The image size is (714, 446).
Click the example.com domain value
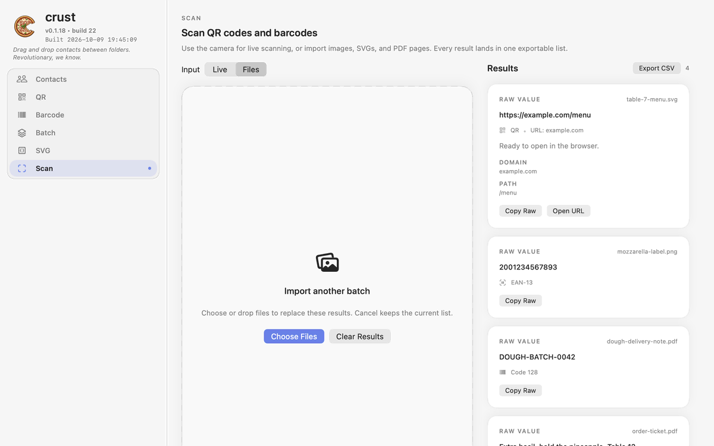518,171
